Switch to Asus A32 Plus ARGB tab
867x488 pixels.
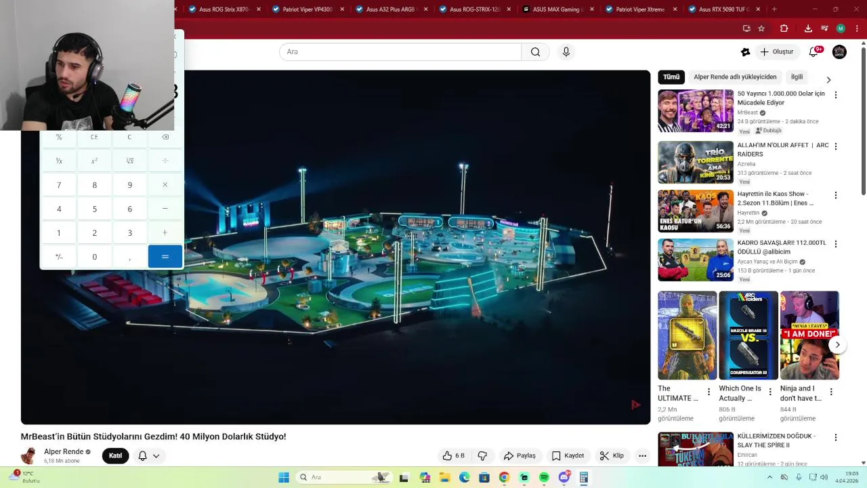(392, 9)
